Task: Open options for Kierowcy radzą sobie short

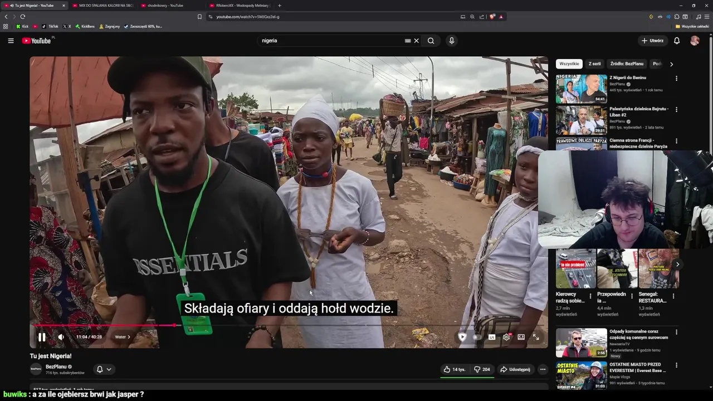Action: coord(590,296)
